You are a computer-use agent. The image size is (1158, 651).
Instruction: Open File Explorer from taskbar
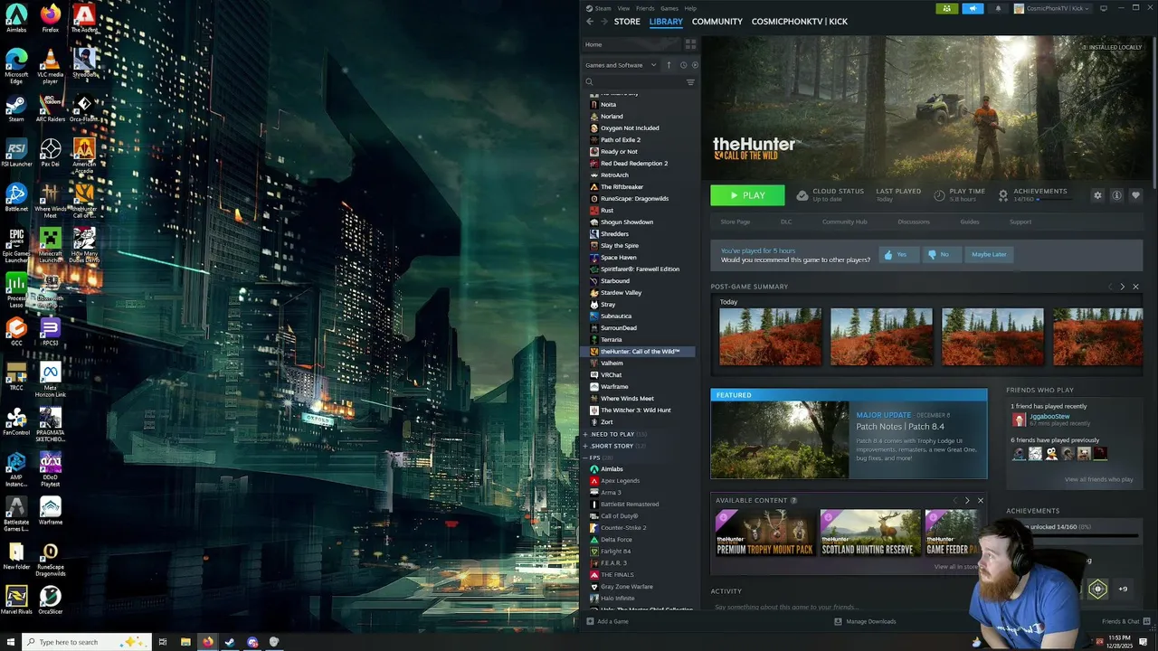tap(185, 642)
